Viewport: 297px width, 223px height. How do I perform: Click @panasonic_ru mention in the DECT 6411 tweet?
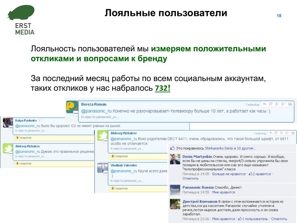point(124,139)
